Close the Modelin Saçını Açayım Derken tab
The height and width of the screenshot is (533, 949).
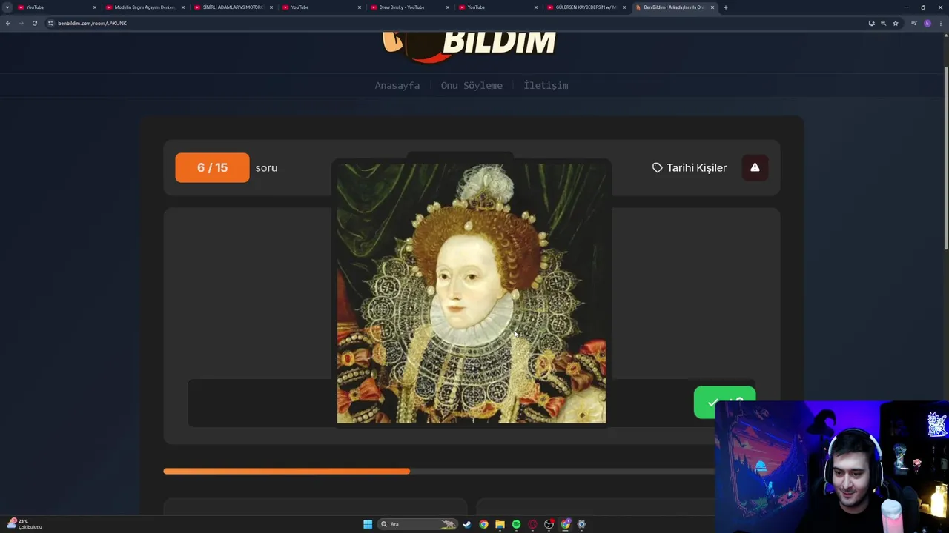tap(182, 7)
